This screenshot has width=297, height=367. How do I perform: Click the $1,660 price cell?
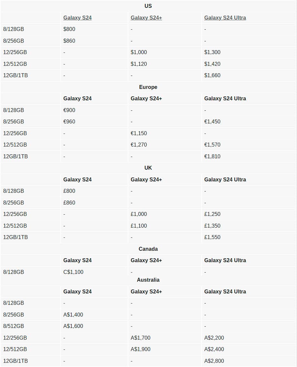(x=212, y=75)
